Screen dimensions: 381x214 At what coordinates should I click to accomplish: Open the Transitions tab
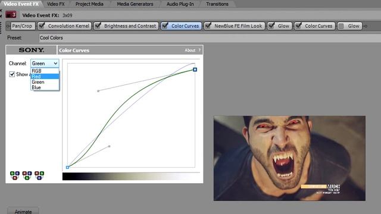click(x=217, y=4)
